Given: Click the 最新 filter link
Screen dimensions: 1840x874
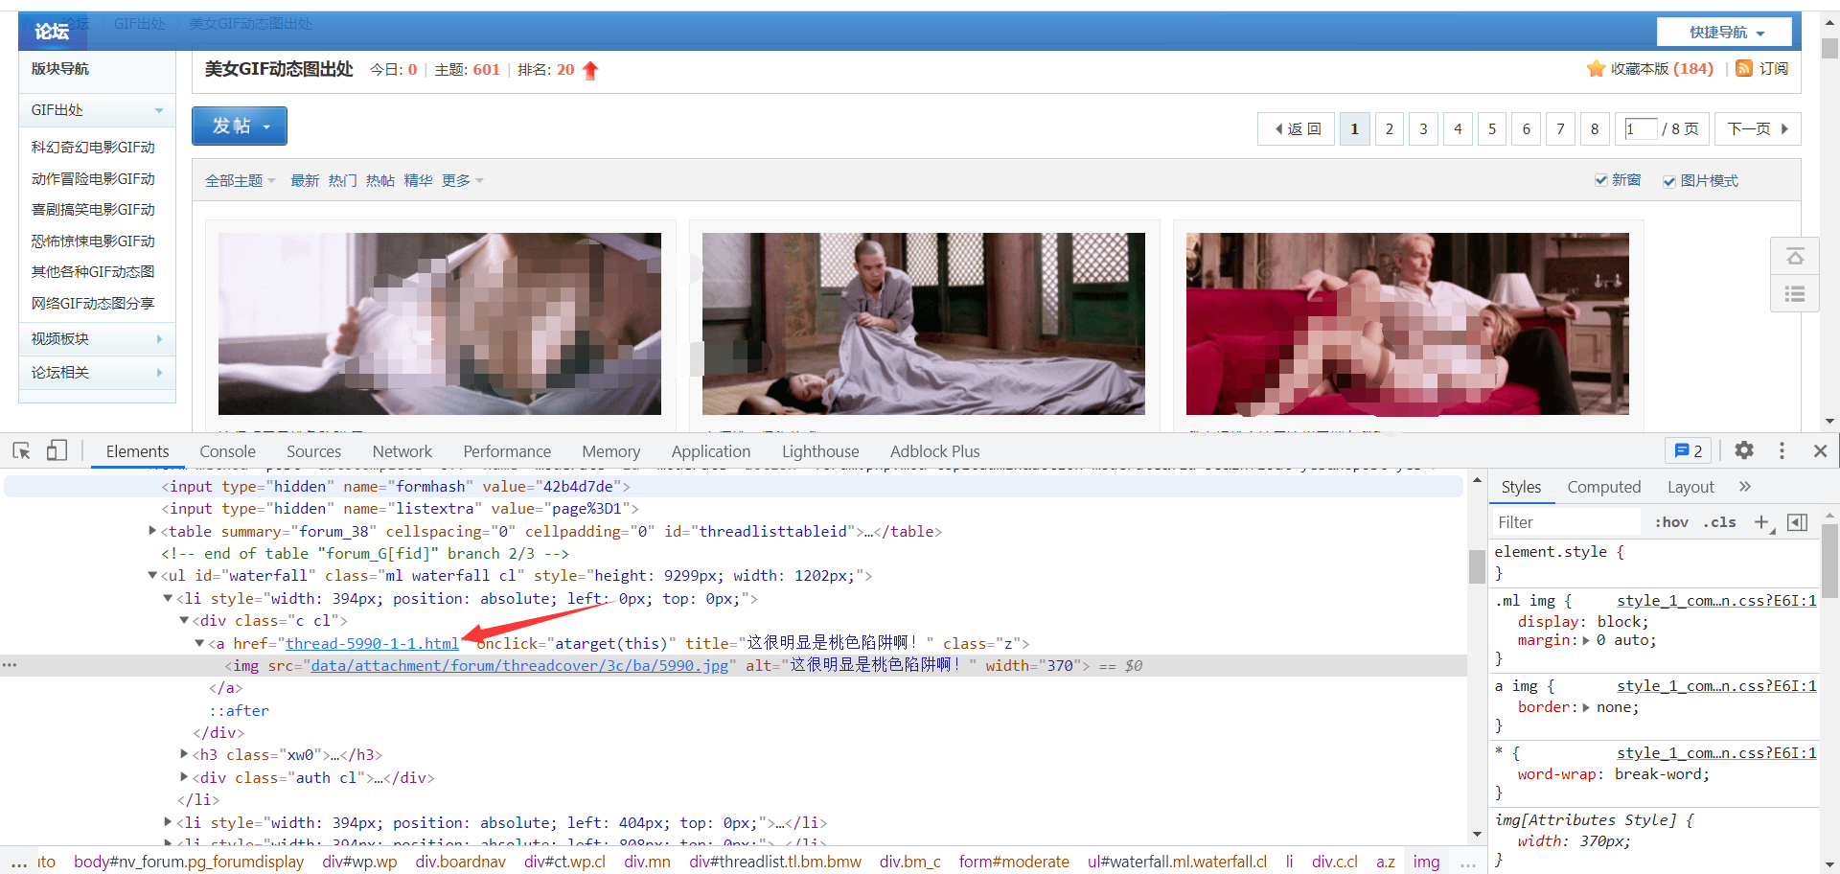Looking at the screenshot, I should pyautogui.click(x=305, y=180).
